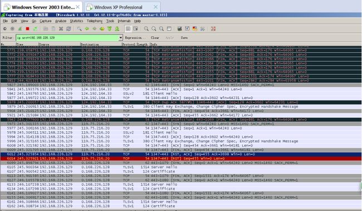
Task: Select packet 6107 Certificate row
Action: click(x=181, y=171)
